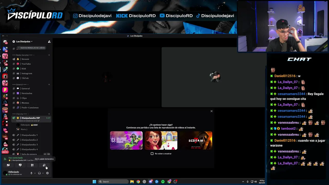
Task: Jump to new unread messages banner
Action: [x=31, y=48]
